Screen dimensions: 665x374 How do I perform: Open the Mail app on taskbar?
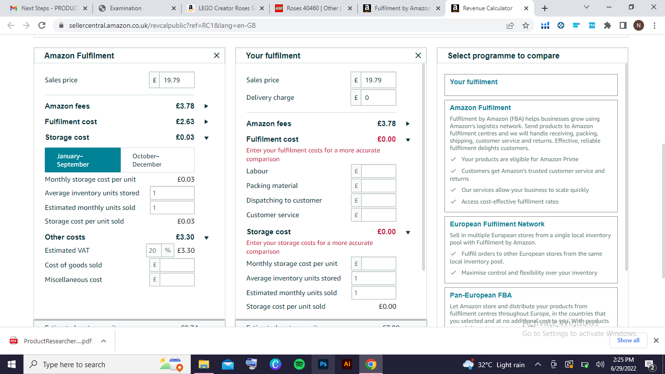(228, 364)
